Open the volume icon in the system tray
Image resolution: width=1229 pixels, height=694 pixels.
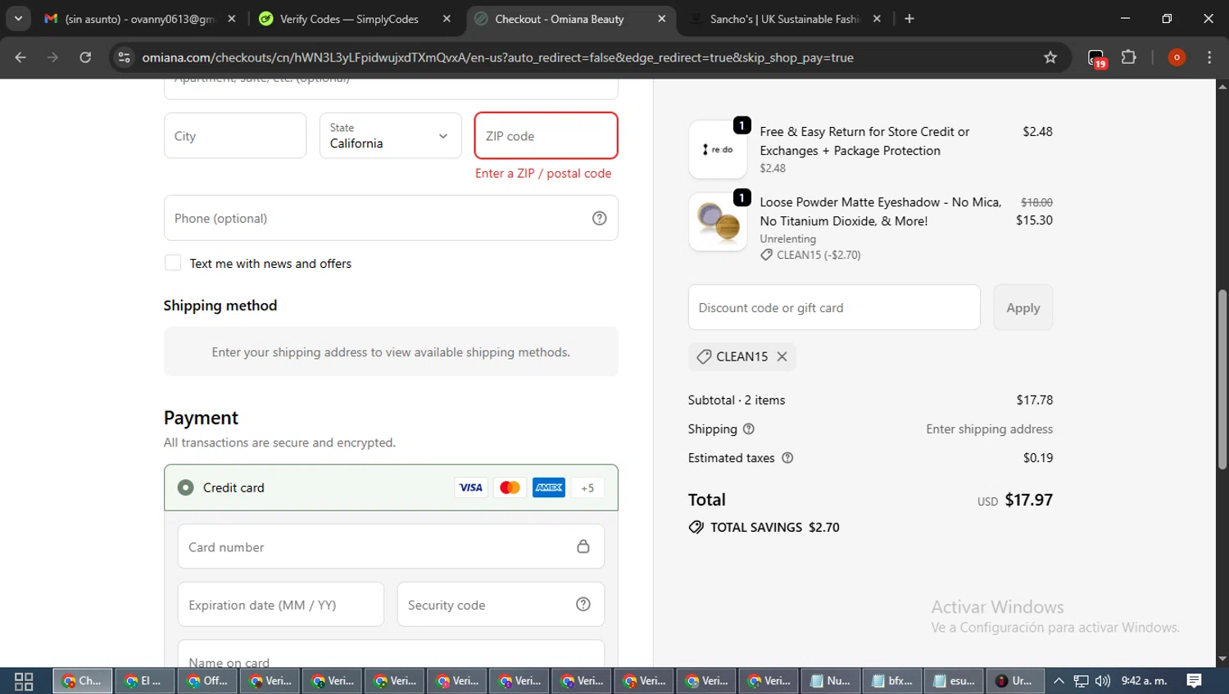coord(1103,681)
